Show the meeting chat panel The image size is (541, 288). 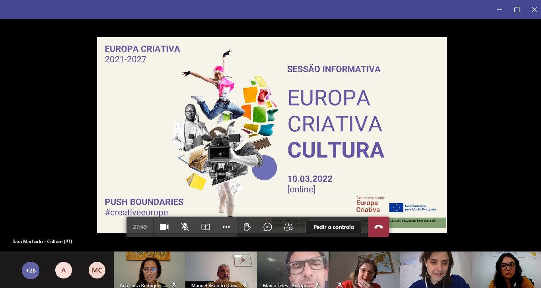click(268, 227)
